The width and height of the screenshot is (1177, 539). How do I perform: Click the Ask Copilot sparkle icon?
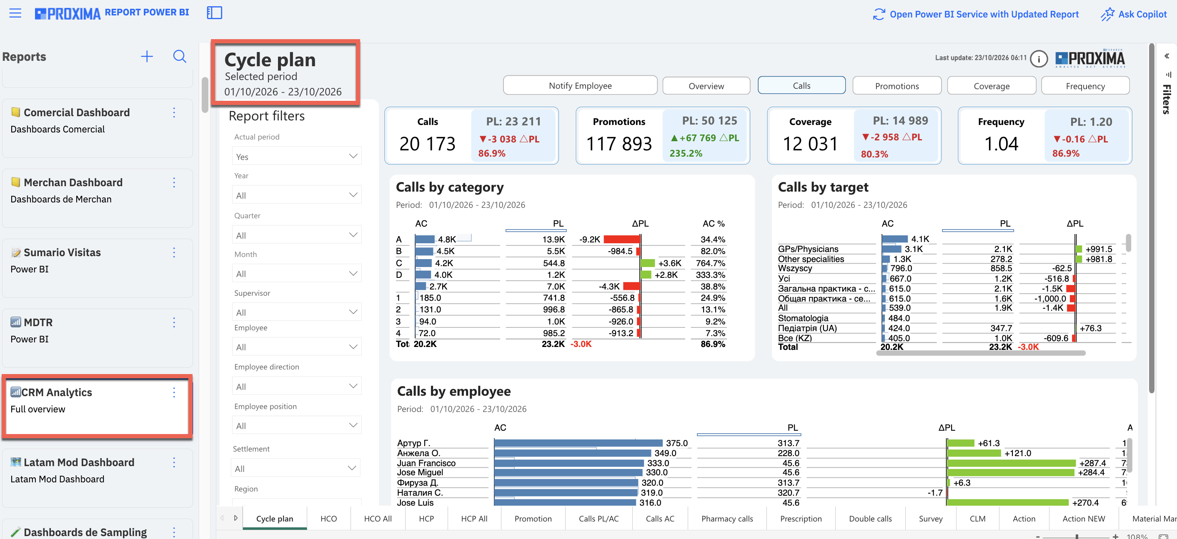click(1107, 14)
